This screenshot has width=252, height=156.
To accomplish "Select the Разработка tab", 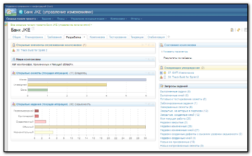I will 74,37.
